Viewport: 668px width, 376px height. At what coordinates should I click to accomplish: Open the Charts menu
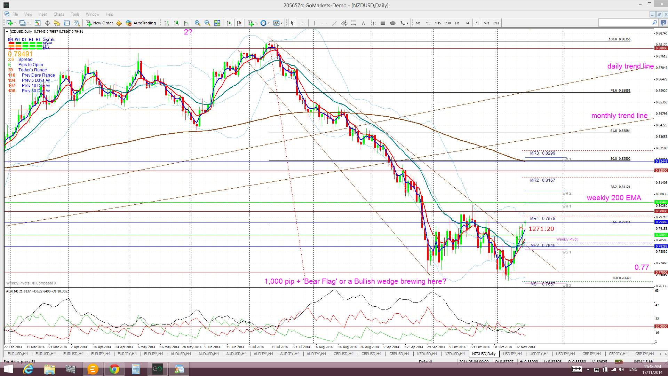59,14
